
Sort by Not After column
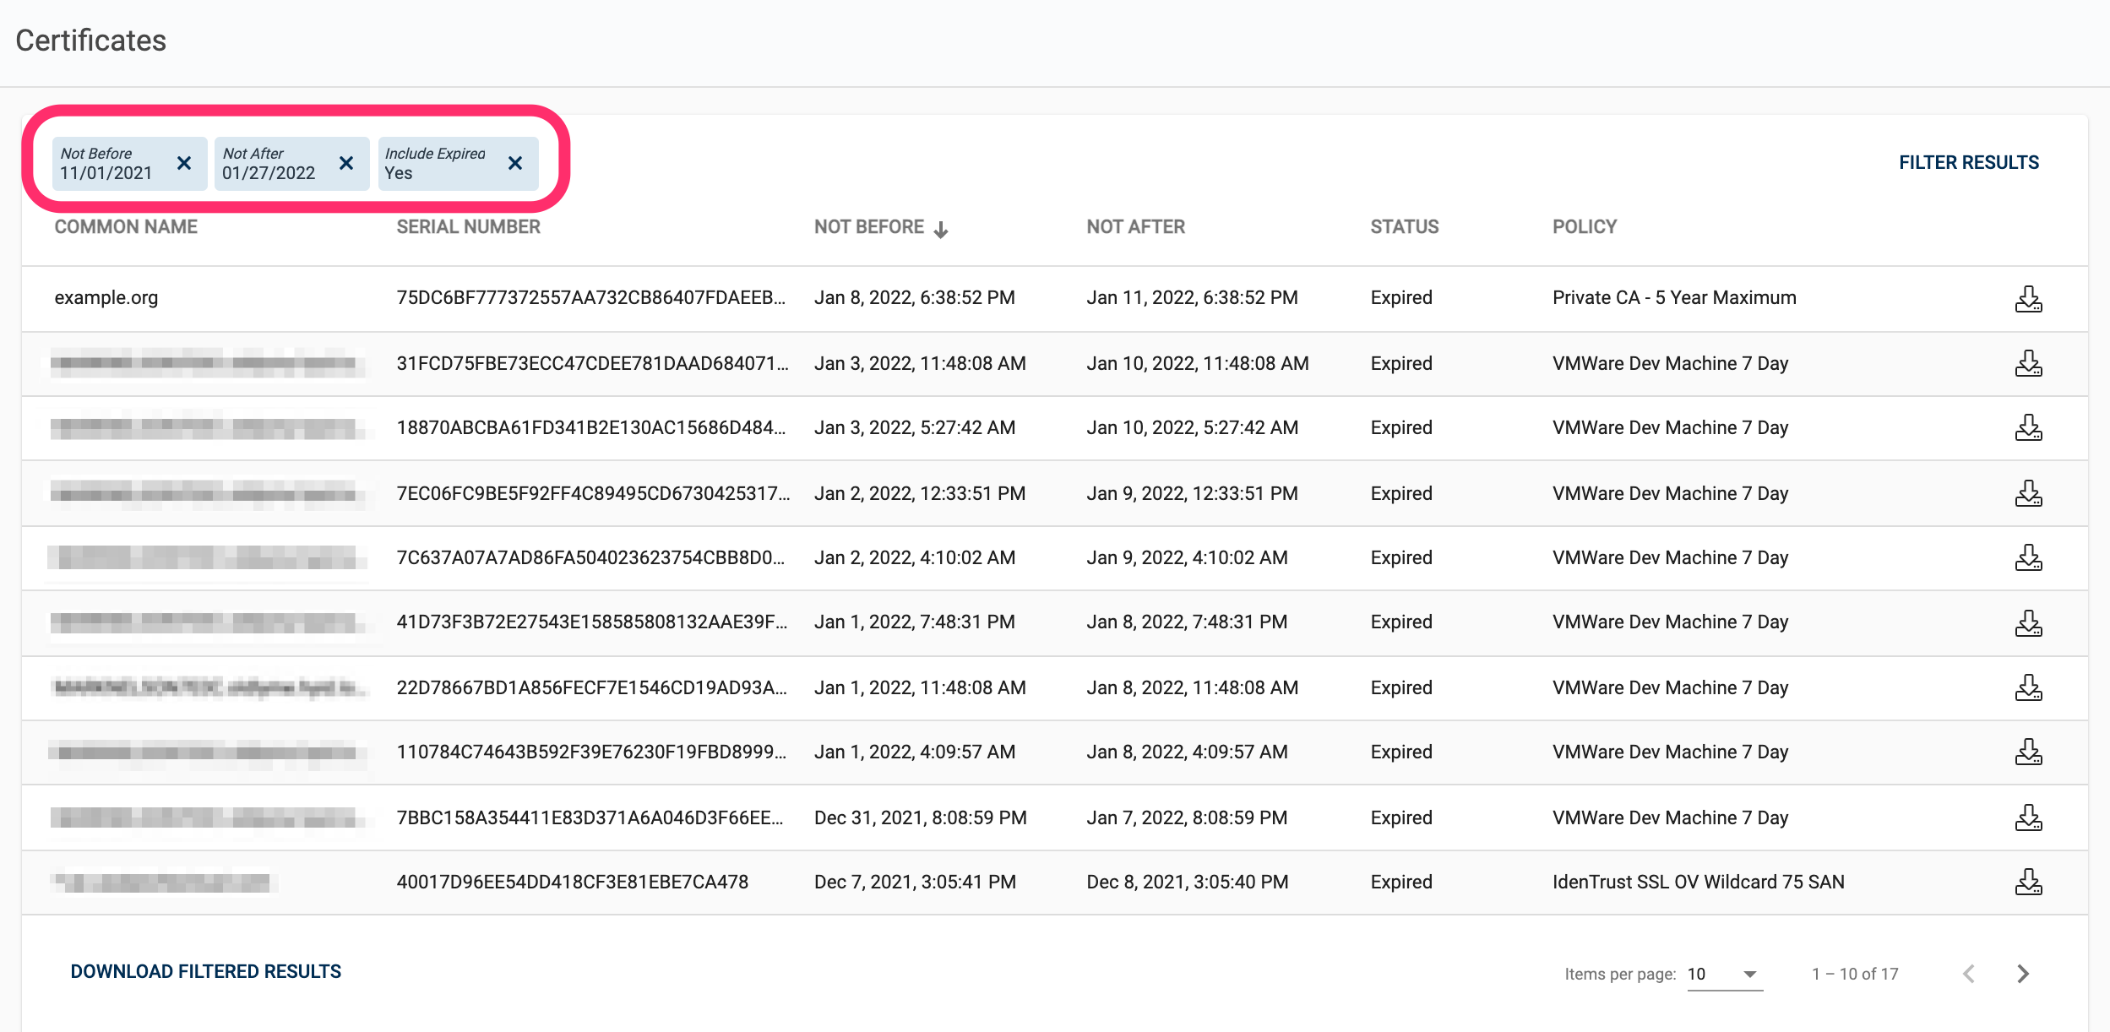point(1136,227)
